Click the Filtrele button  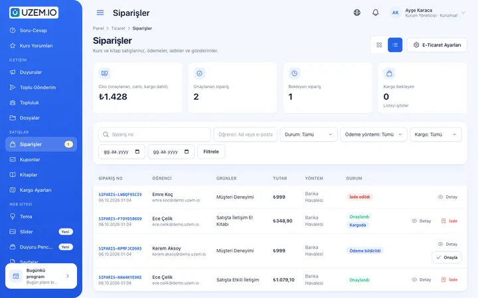211,152
